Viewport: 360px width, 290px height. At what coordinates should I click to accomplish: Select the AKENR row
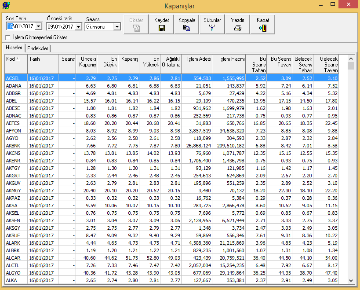tap(172, 161)
